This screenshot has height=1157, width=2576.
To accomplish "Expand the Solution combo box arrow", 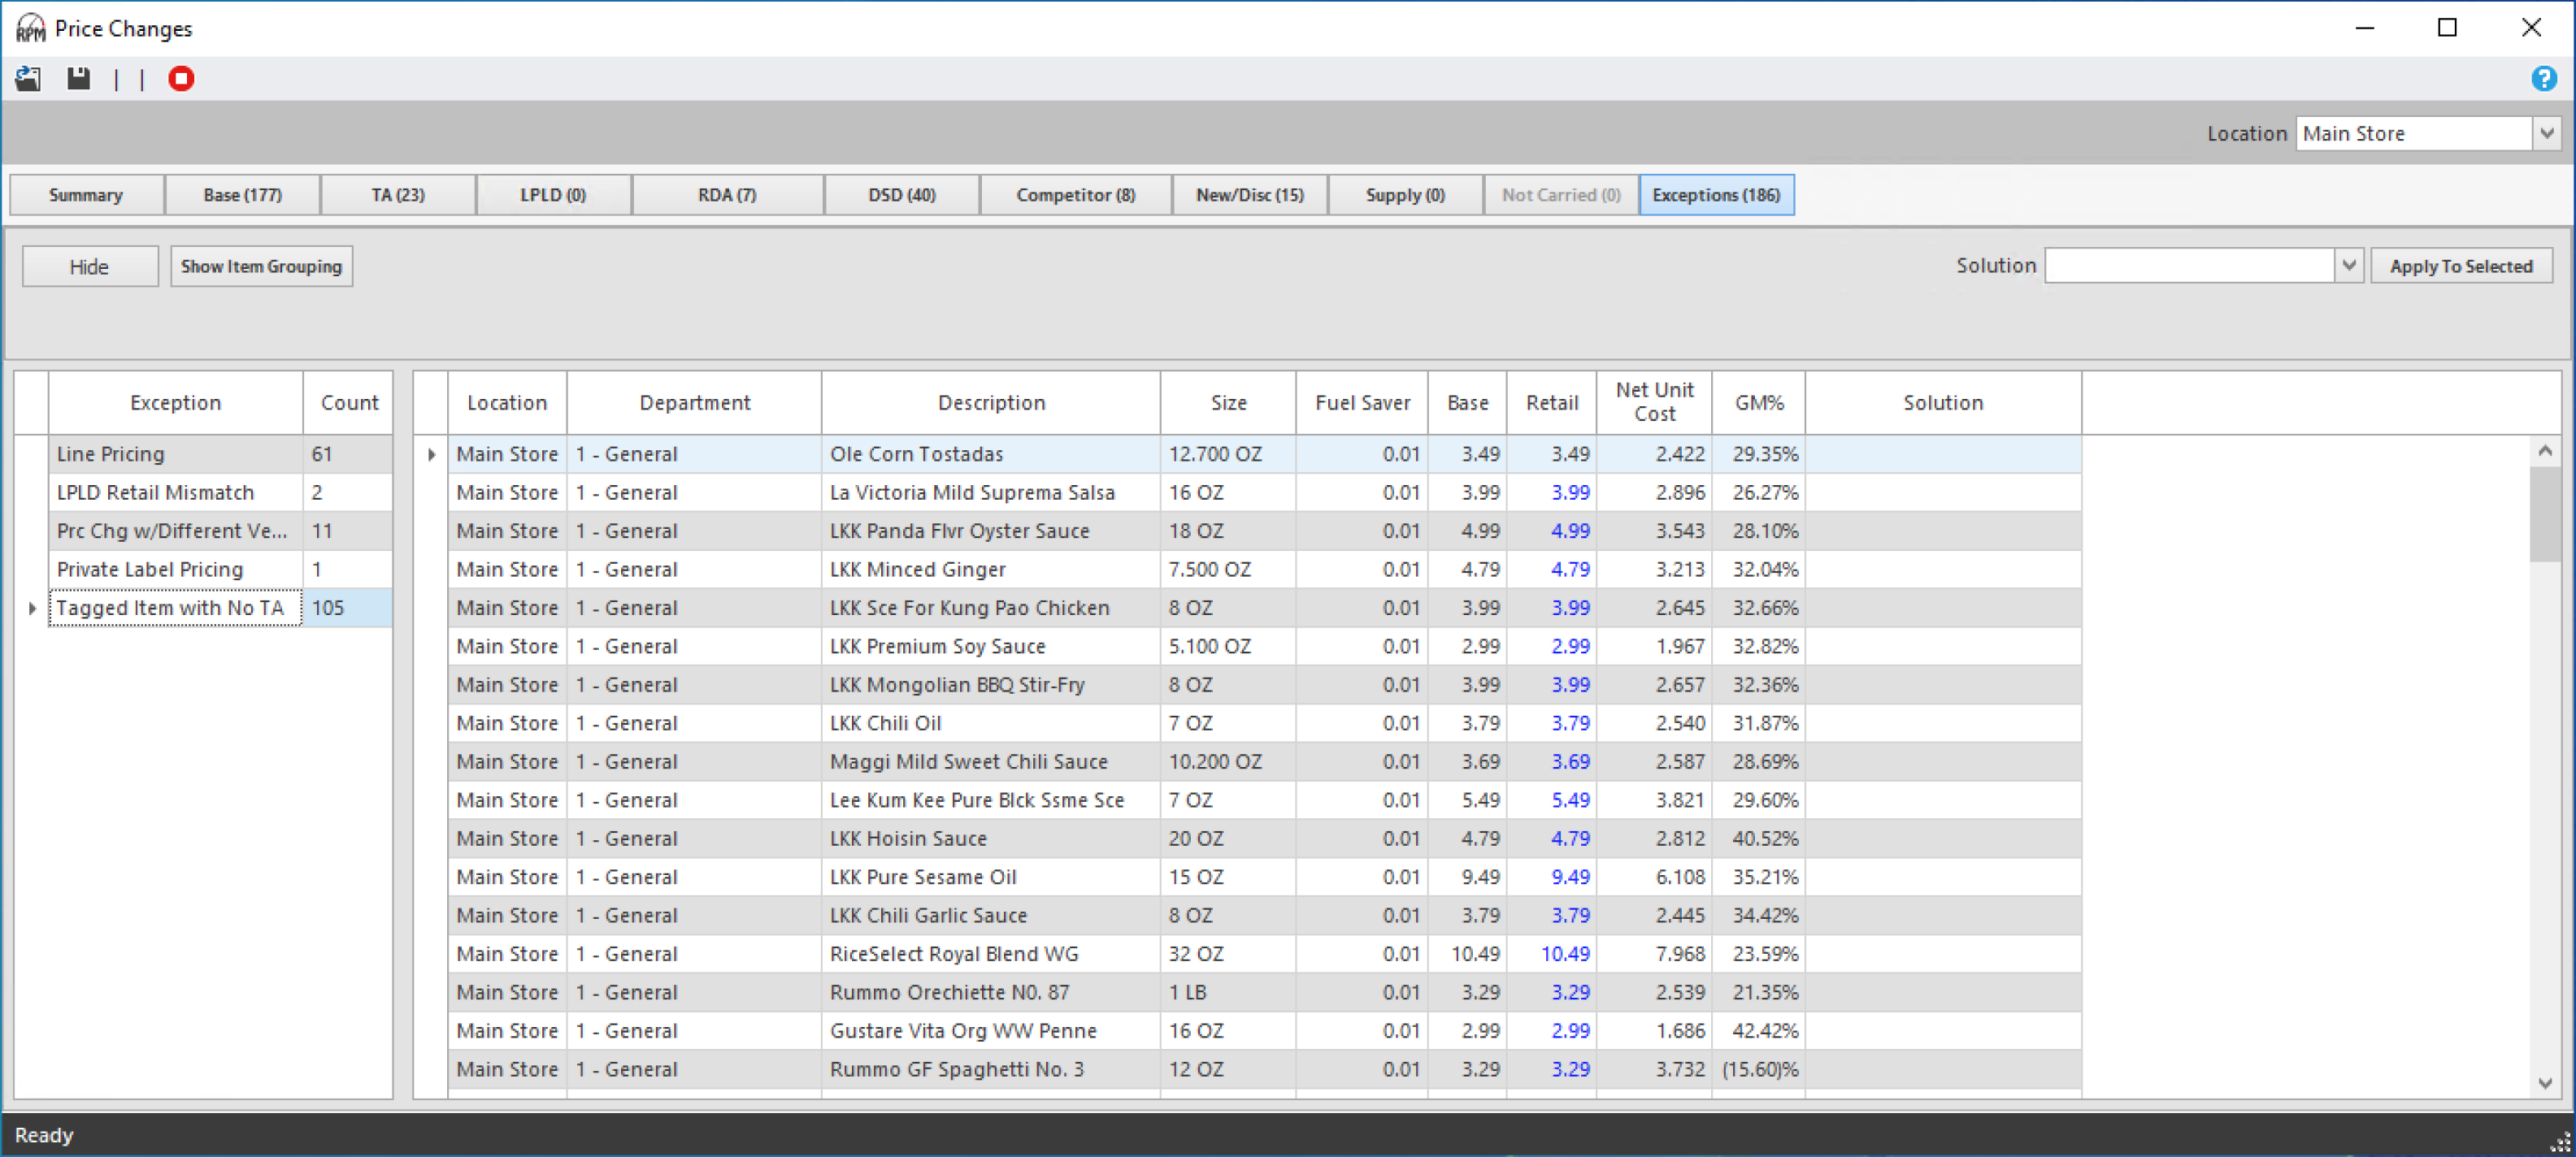I will point(2348,266).
